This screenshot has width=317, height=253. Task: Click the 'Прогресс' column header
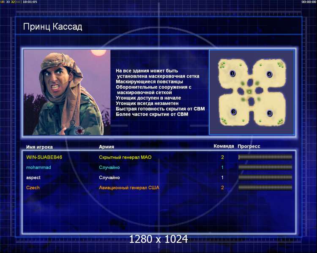click(249, 146)
